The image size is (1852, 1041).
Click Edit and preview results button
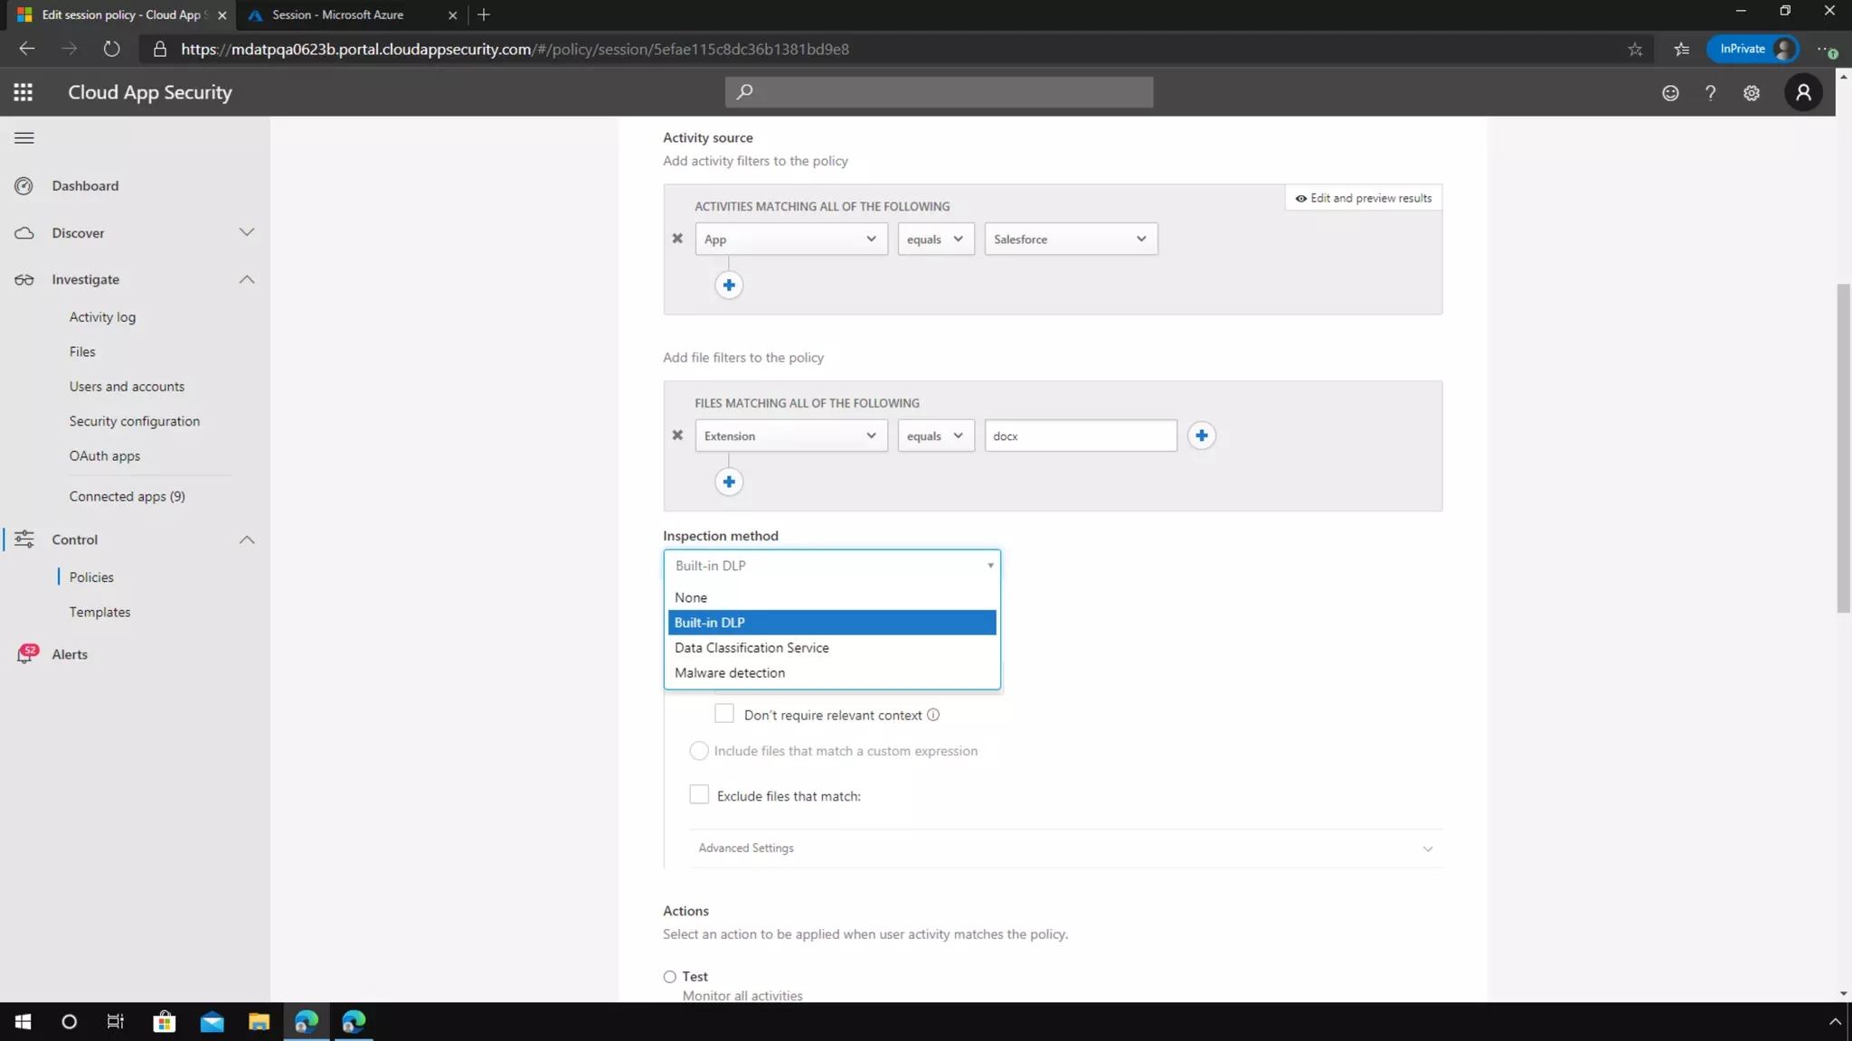[1364, 198]
